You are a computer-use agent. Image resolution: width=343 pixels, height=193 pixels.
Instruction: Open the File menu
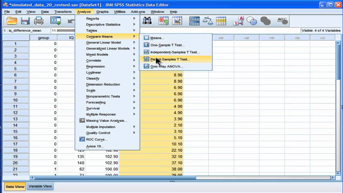tap(7, 12)
